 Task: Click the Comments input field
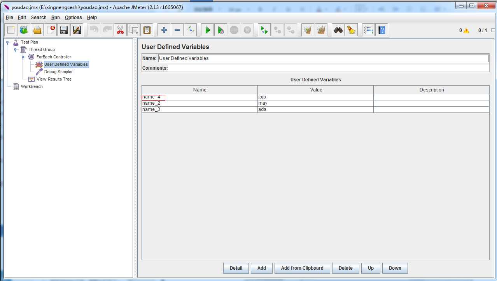(x=329, y=68)
